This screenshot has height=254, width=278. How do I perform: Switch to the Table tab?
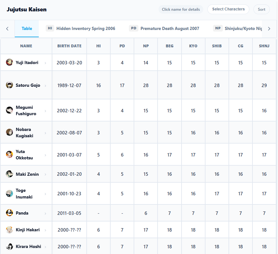pyautogui.click(x=27, y=29)
